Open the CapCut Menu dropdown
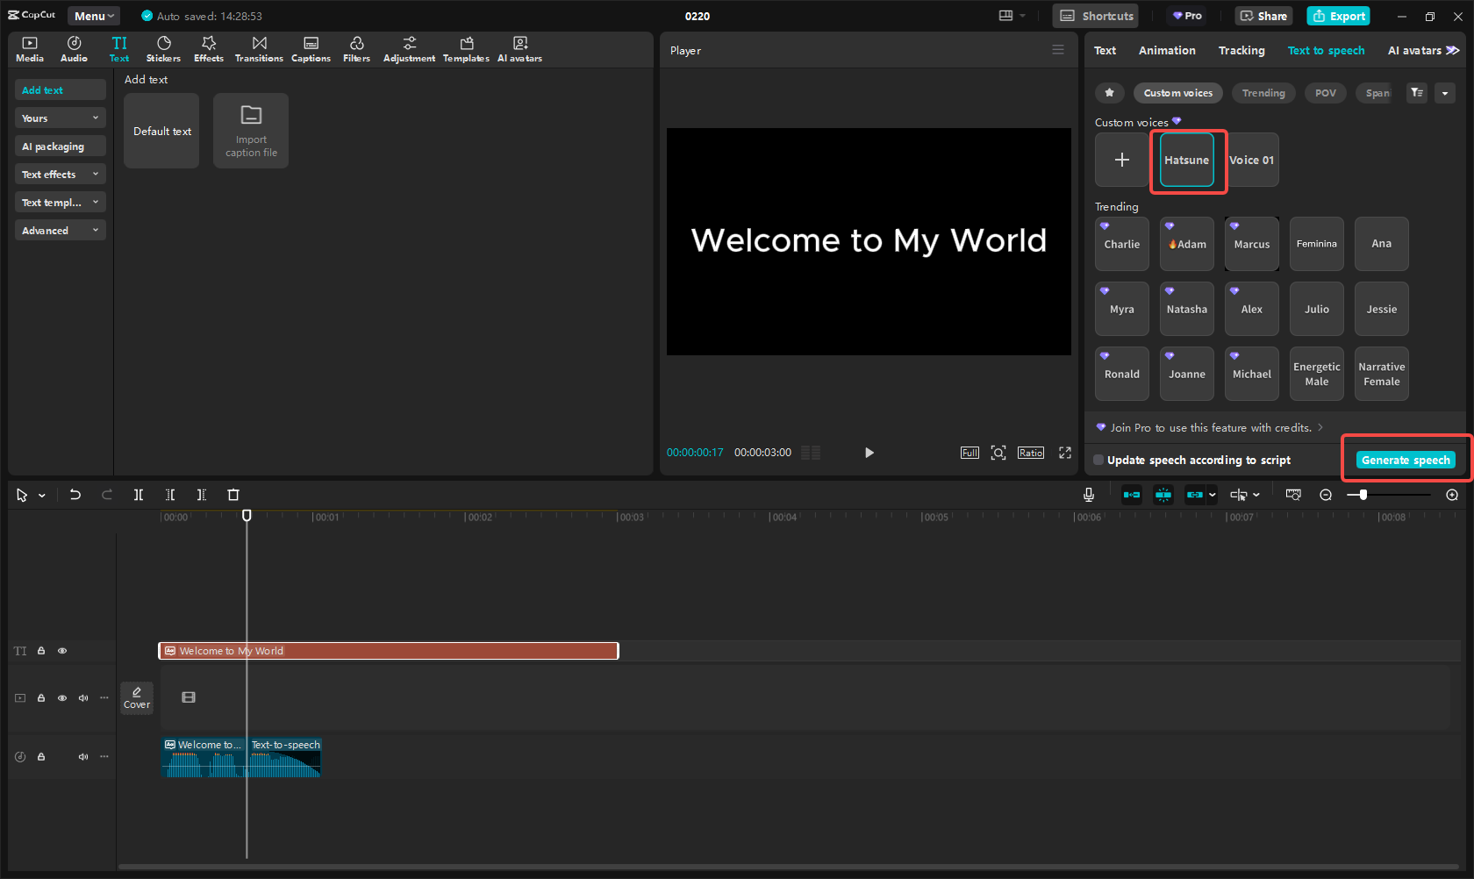 pos(94,16)
